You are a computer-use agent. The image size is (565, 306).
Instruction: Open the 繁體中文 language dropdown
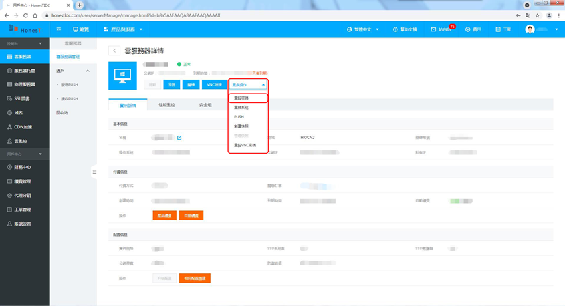coord(362,29)
